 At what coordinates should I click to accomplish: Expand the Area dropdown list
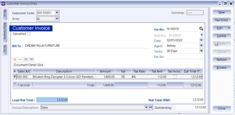(x=57, y=19)
